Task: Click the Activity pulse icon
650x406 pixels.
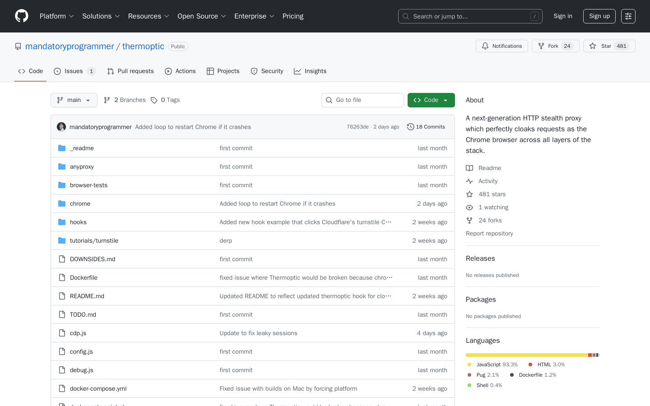Action: 469,181
